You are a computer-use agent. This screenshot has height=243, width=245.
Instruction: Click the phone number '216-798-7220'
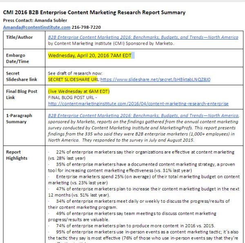[86, 27]
